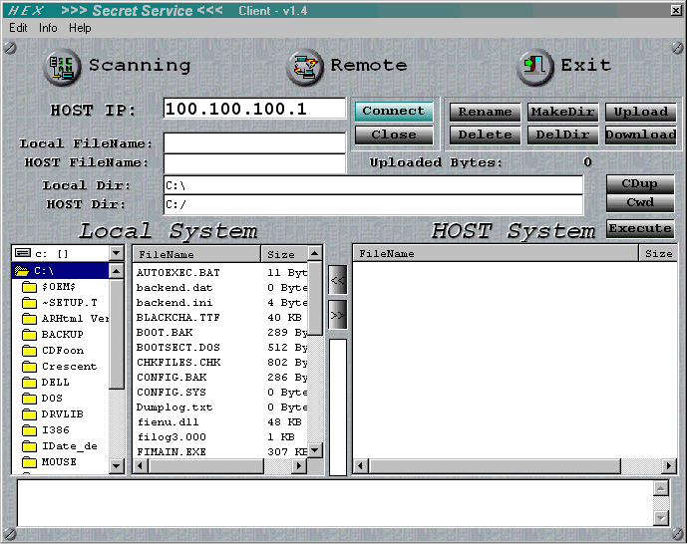687x544 pixels.
Task: Click the Scanning network icon
Action: [63, 67]
